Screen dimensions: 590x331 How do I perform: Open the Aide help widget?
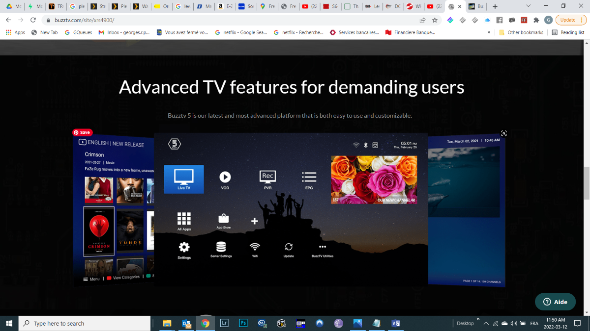click(555, 302)
